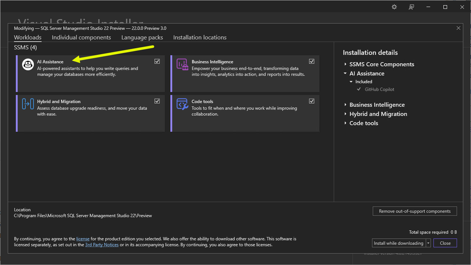
Task: Click the SSMS (4) section heading
Action: pos(25,48)
